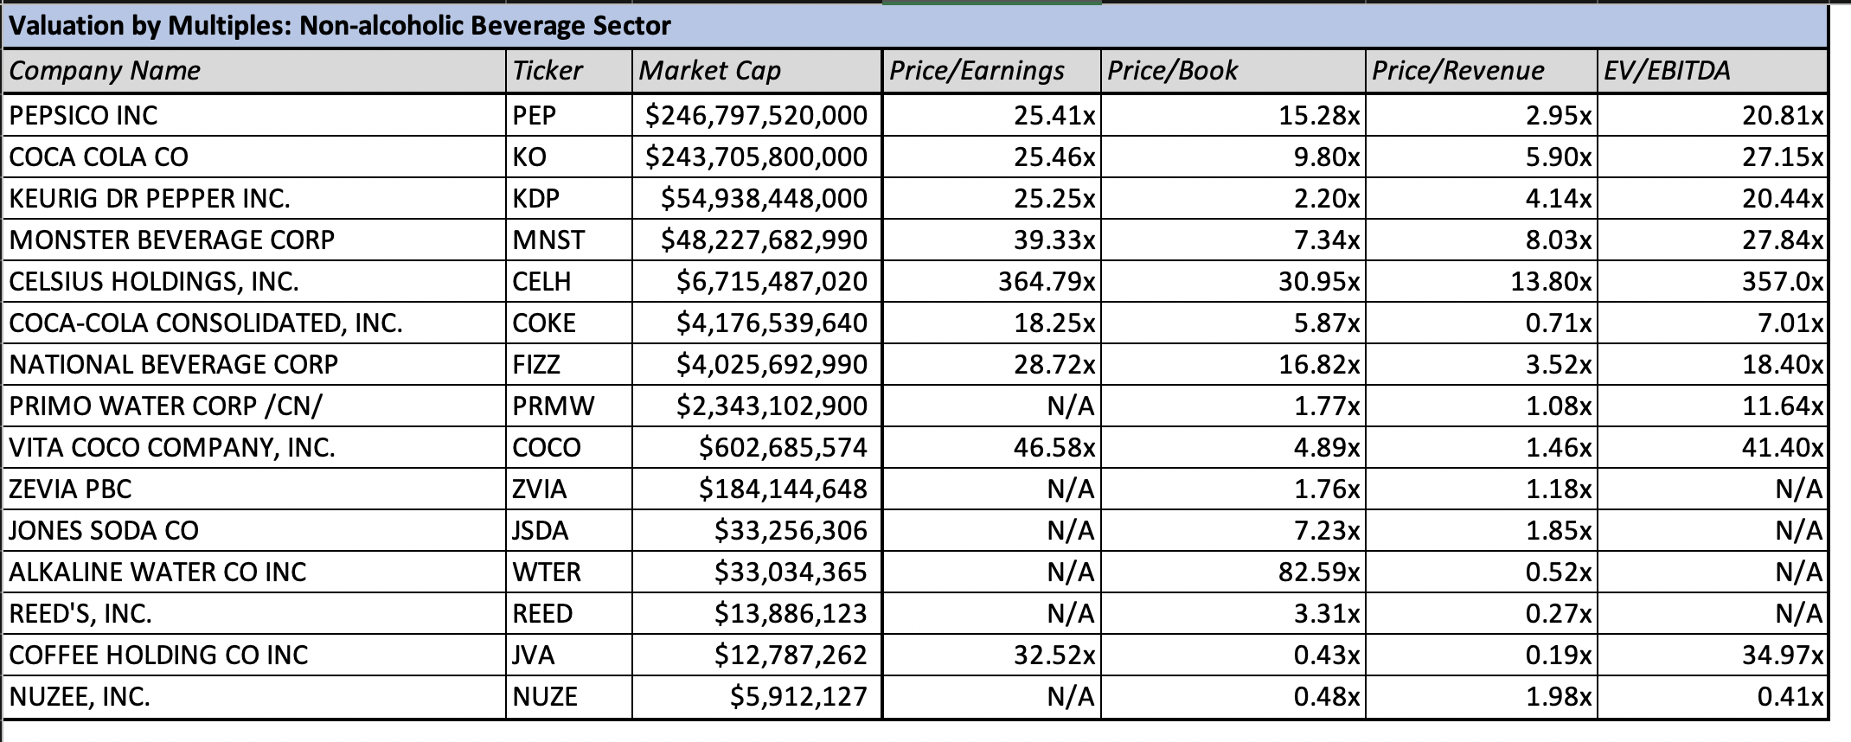Click the KO ticker cell
This screenshot has width=1851, height=742.
568,157
